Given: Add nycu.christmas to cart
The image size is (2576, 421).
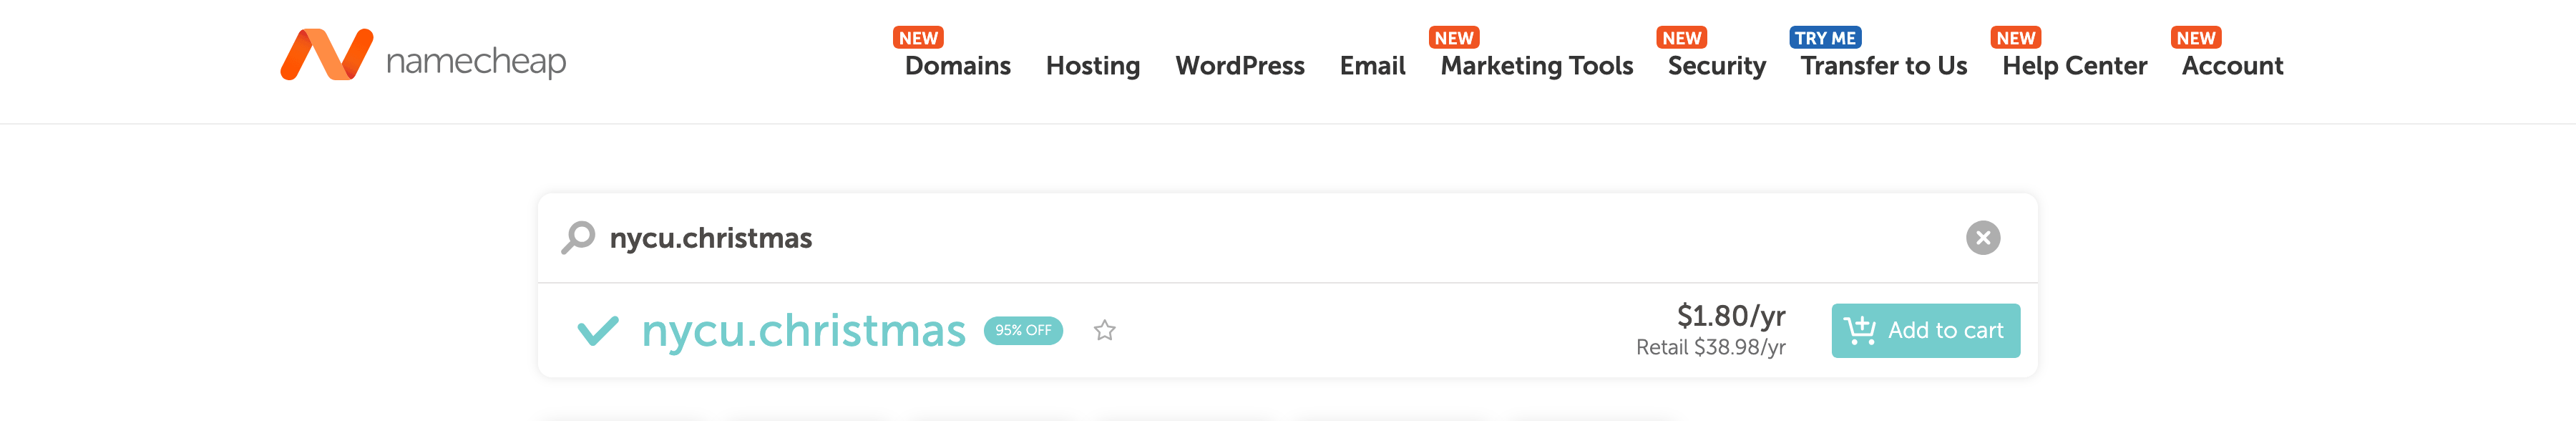Looking at the screenshot, I should [x=1925, y=330].
